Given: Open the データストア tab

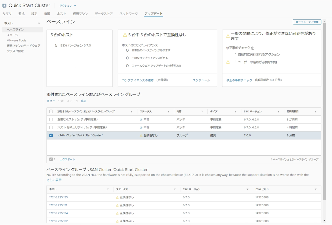Looking at the screenshot, I should click(104, 14).
